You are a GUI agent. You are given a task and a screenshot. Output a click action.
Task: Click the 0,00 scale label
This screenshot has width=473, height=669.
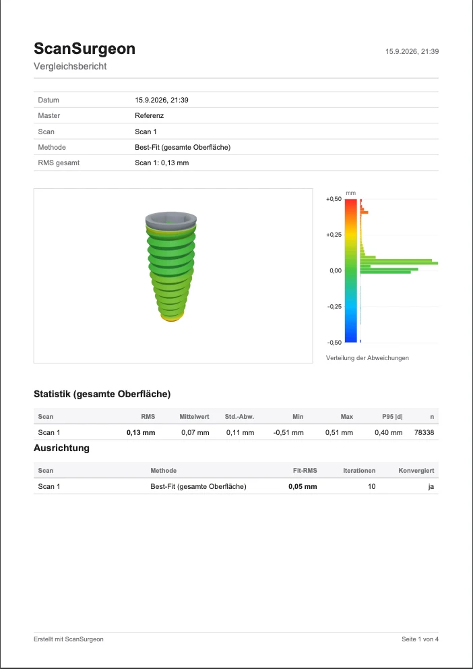(x=336, y=271)
